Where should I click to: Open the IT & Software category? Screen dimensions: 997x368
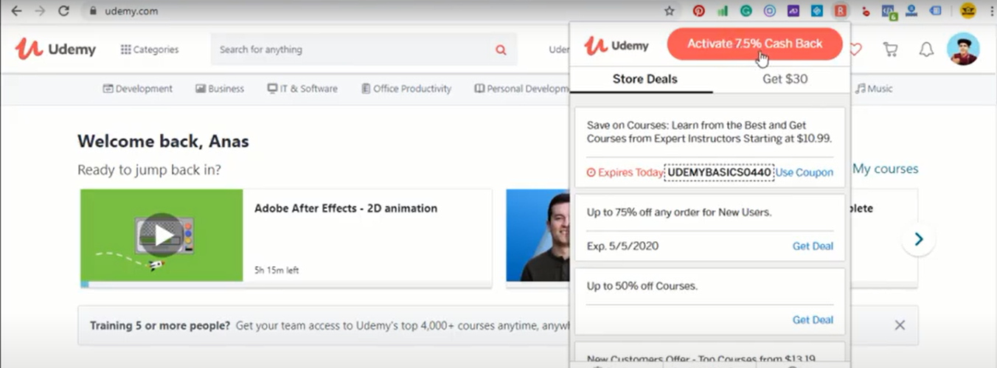coord(302,88)
